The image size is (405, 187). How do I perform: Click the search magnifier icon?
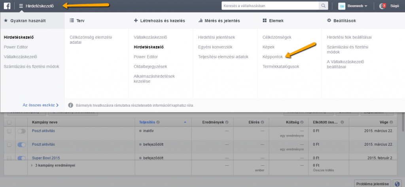pyautogui.click(x=323, y=6)
